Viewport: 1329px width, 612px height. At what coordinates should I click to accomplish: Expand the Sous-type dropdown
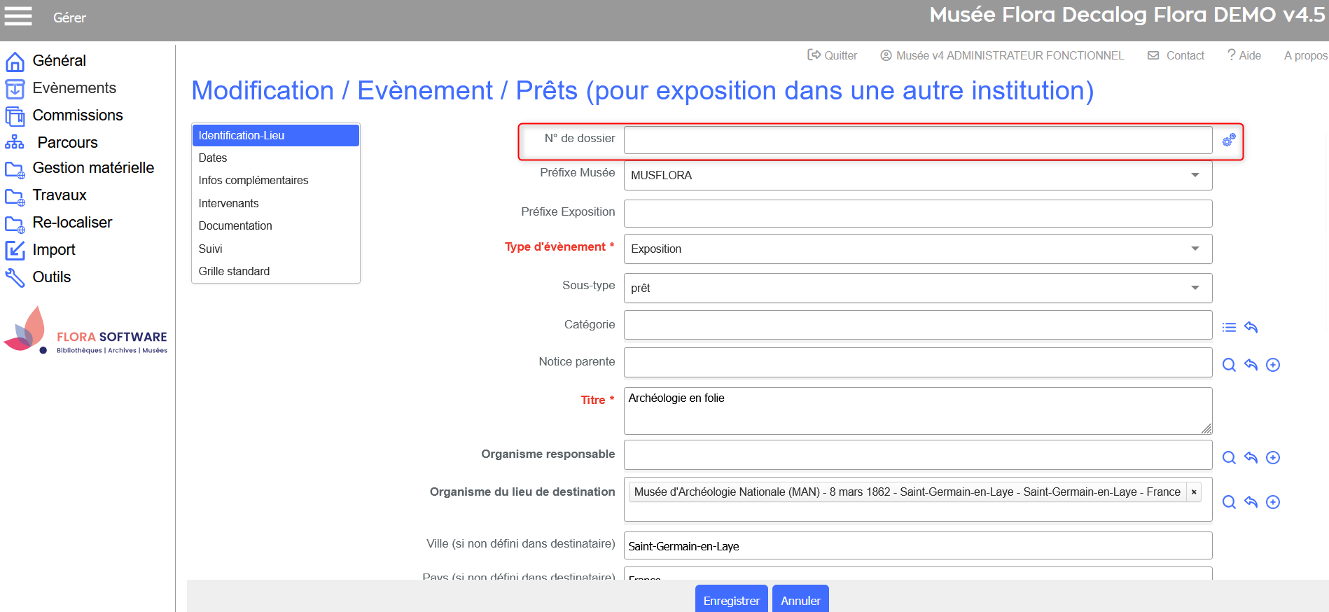[1195, 288]
